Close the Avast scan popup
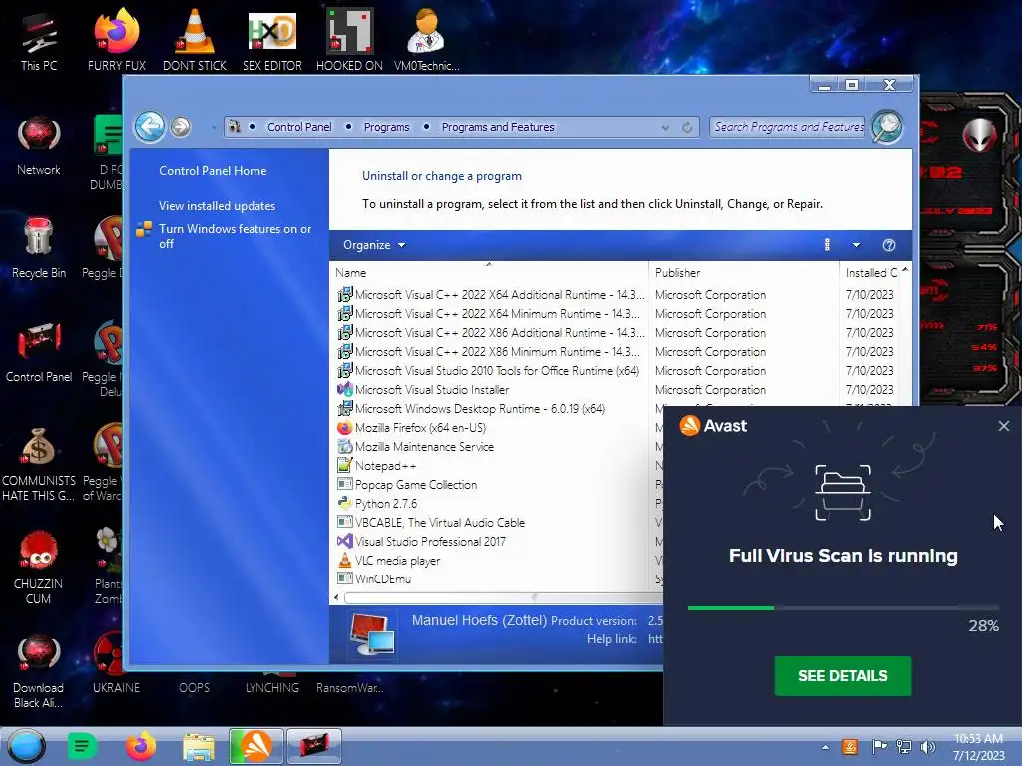The image size is (1022, 766). point(1004,426)
